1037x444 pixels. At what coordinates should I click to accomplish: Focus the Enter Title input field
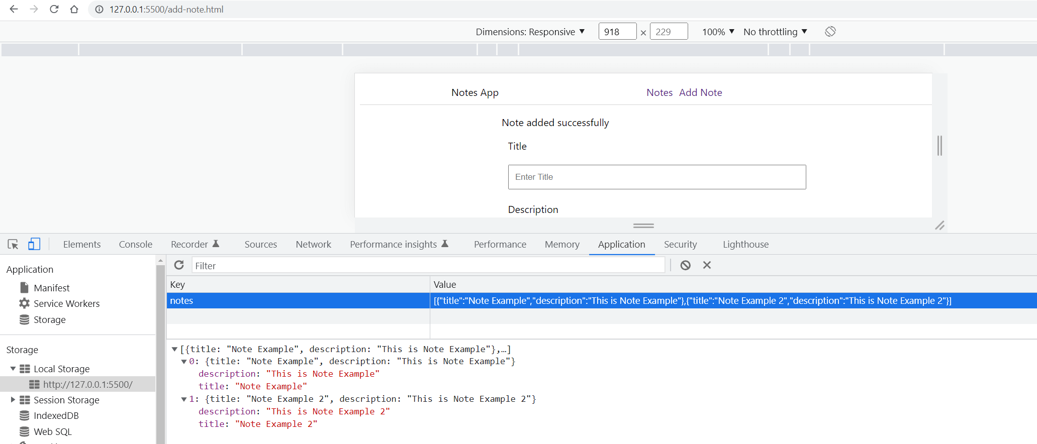click(657, 177)
